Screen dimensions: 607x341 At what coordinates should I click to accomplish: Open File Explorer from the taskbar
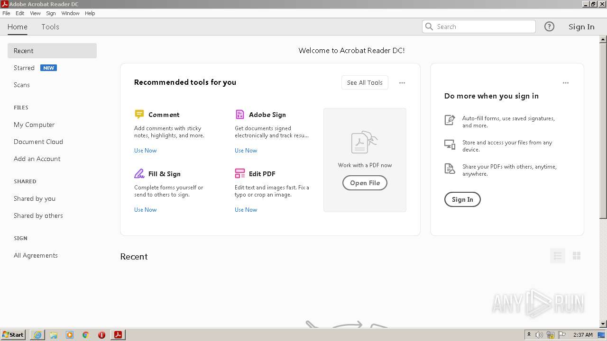pos(54,335)
